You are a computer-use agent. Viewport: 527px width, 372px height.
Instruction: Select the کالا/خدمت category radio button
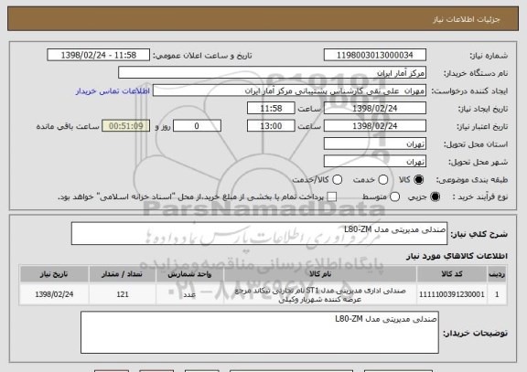point(337,180)
